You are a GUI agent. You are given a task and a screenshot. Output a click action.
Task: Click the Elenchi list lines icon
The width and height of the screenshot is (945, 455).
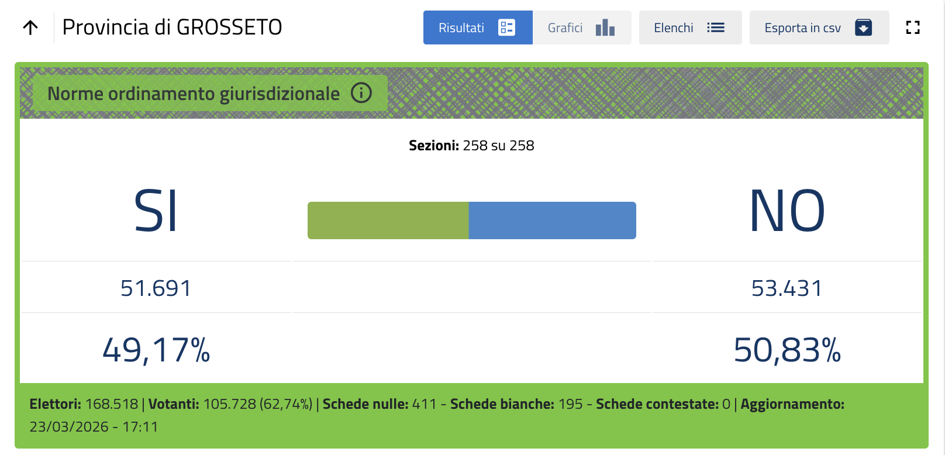[715, 27]
